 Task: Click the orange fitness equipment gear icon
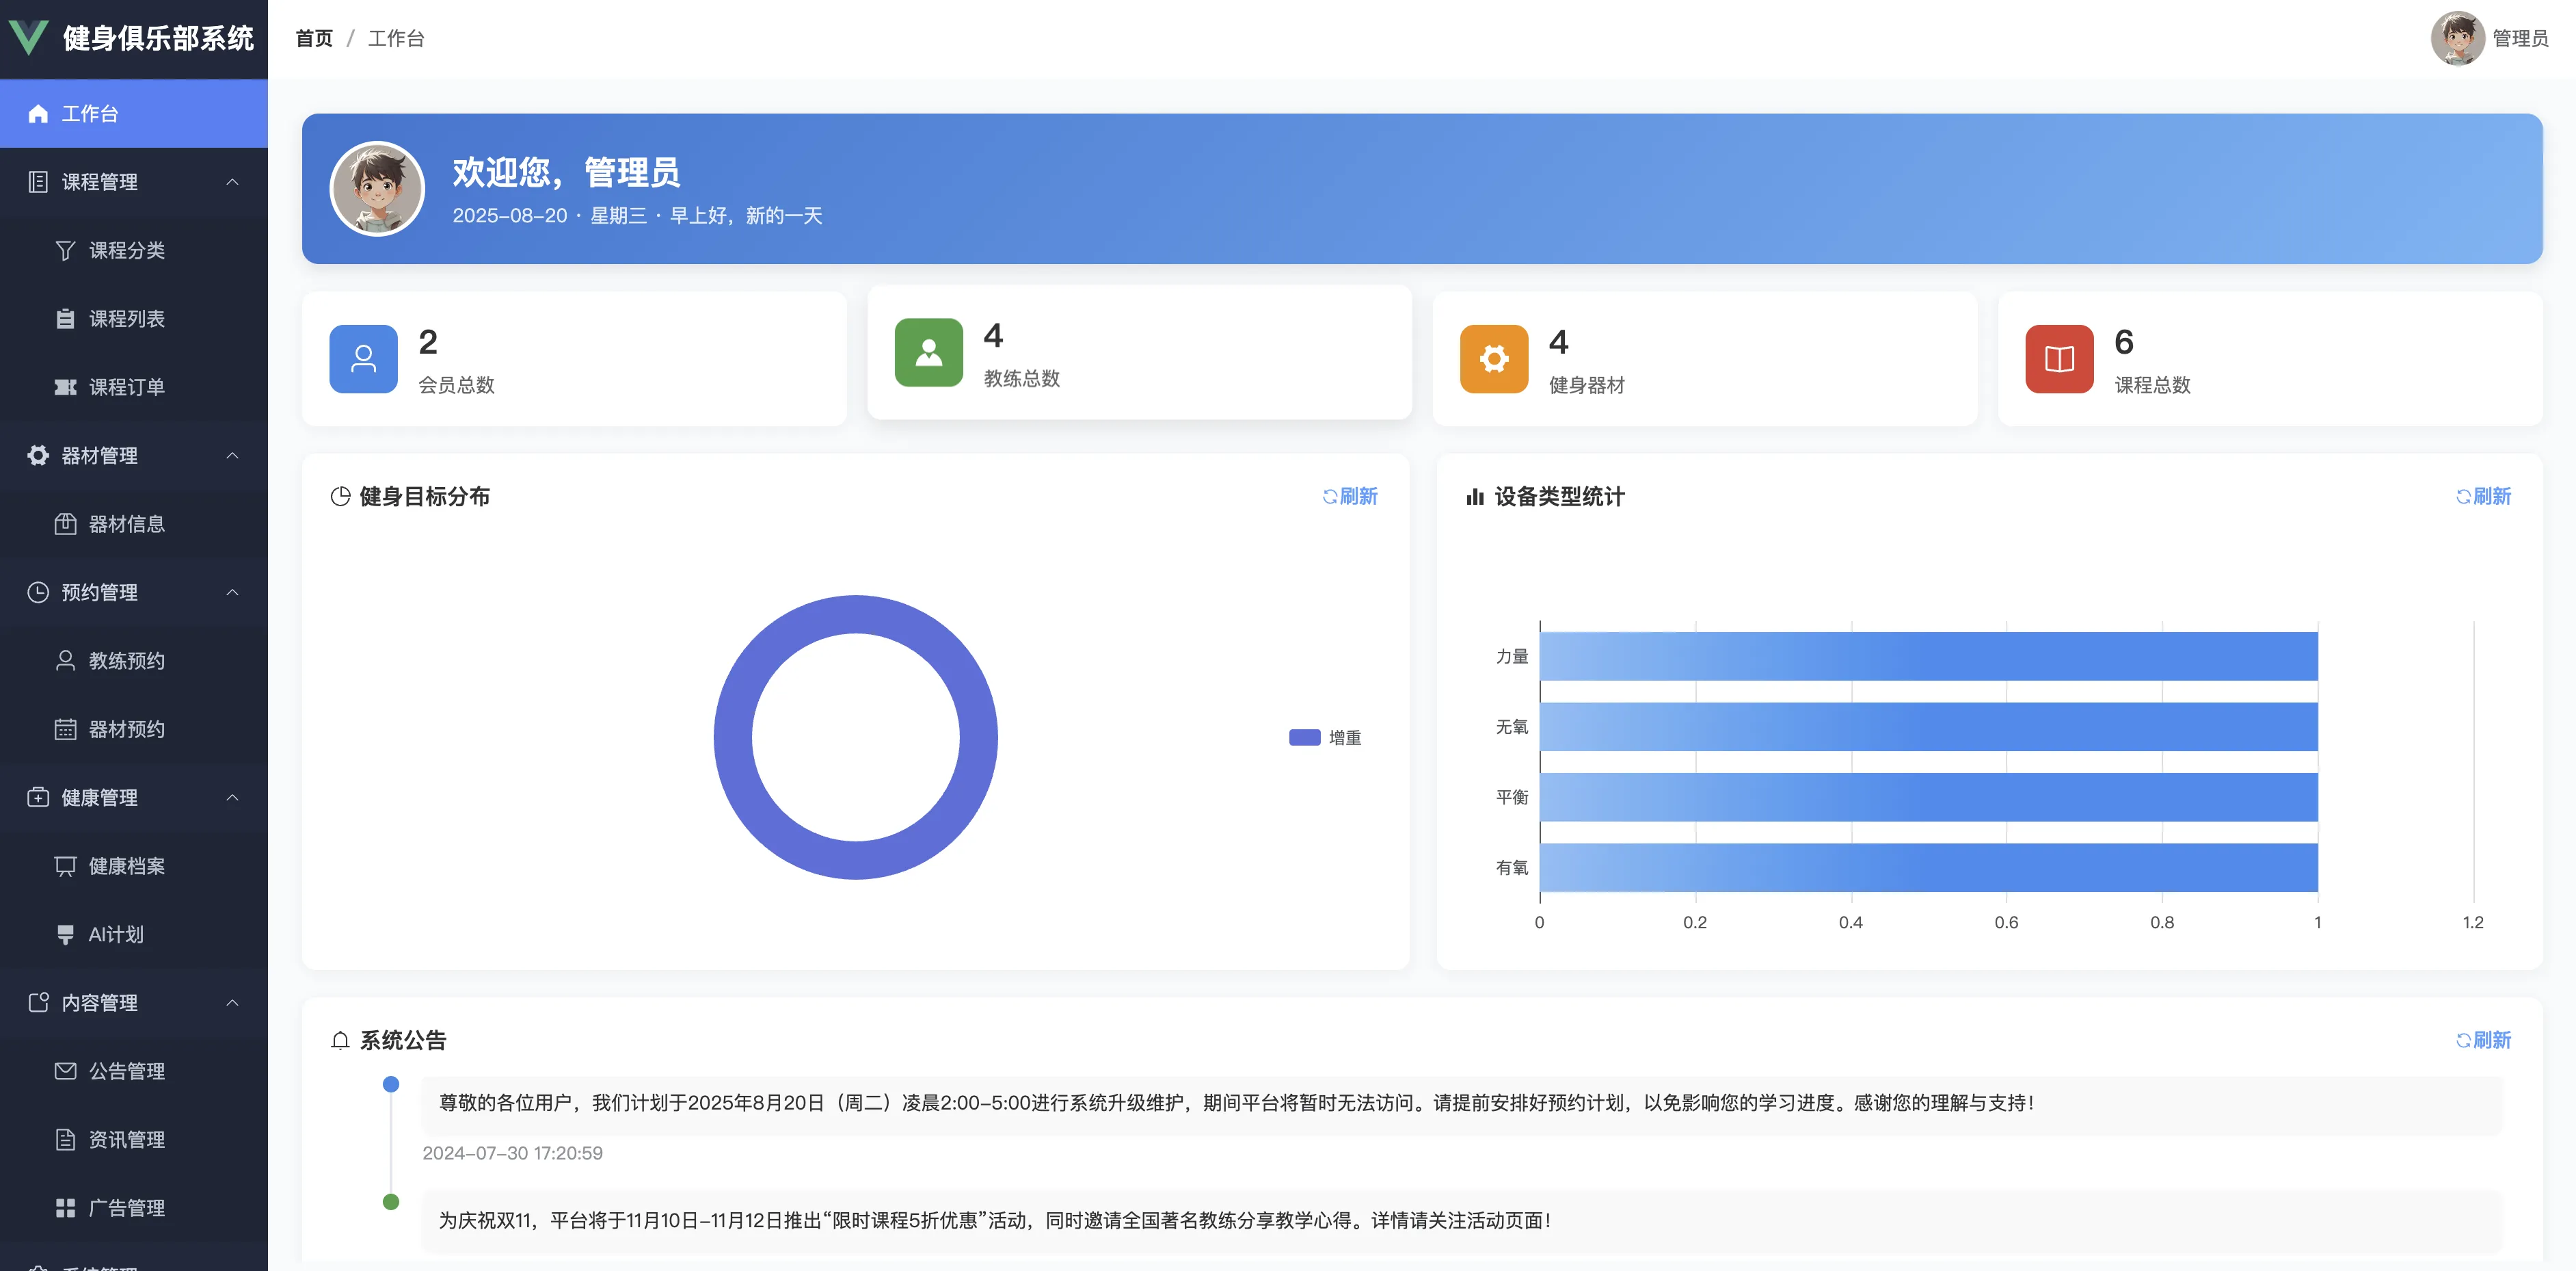click(1493, 358)
